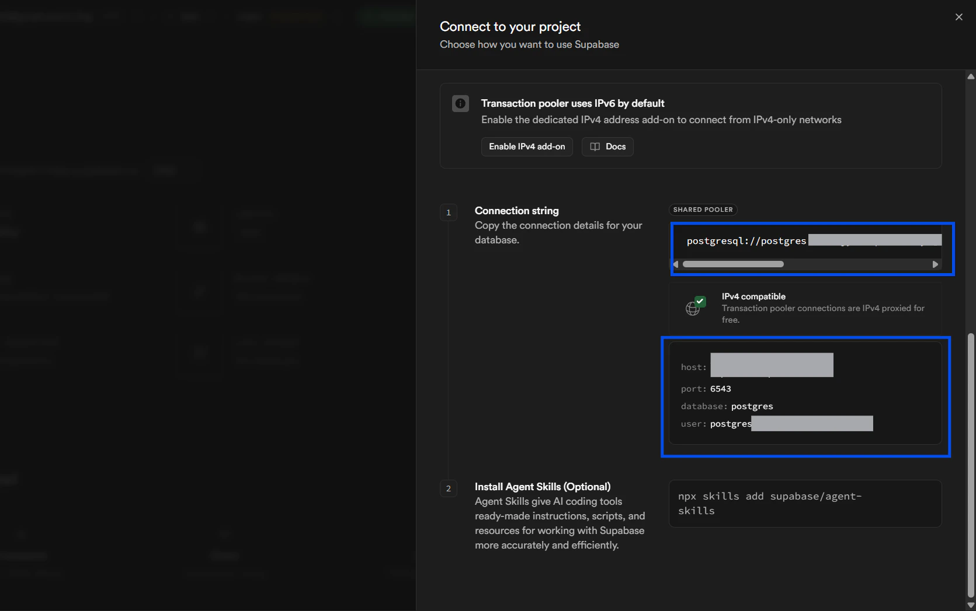Click the panel's vertical scrollbar up arrow

point(971,76)
